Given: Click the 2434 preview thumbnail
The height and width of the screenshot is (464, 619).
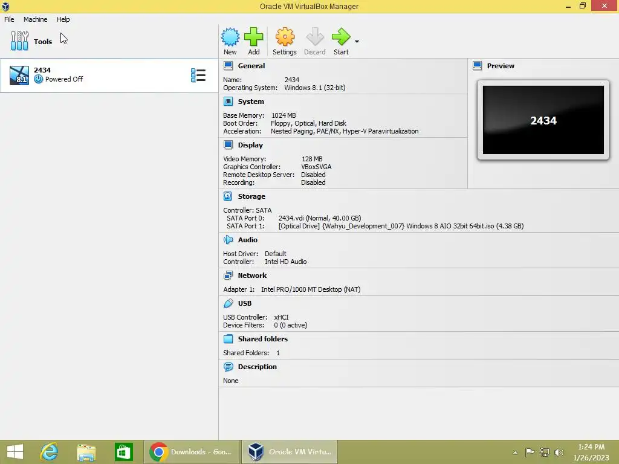Looking at the screenshot, I should point(543,120).
